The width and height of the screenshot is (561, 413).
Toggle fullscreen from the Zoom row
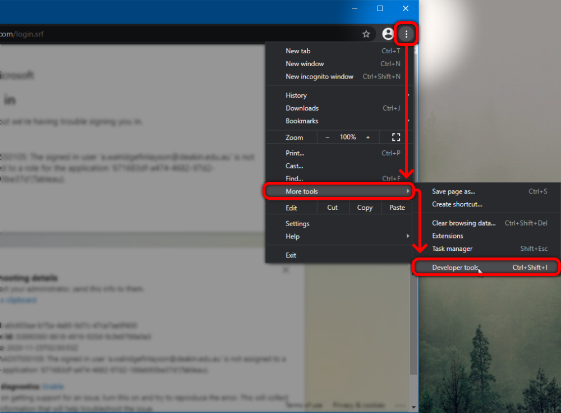(x=396, y=137)
